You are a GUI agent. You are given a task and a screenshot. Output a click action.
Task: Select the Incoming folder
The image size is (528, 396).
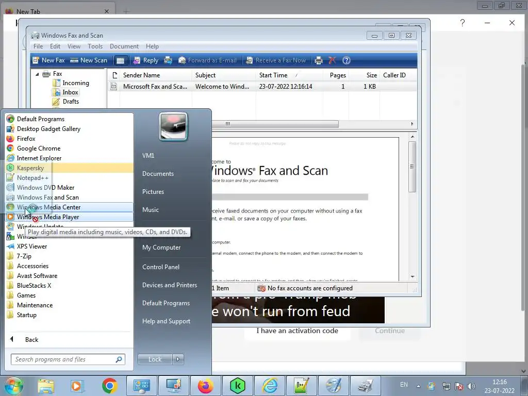[71, 83]
